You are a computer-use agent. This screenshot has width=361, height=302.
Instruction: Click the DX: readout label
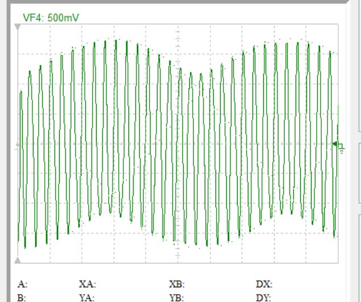tap(264, 284)
